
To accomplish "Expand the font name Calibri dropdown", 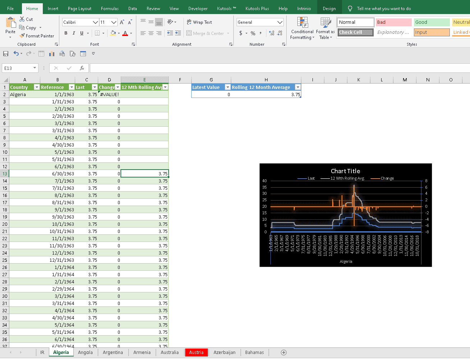I will pyautogui.click(x=95, y=22).
